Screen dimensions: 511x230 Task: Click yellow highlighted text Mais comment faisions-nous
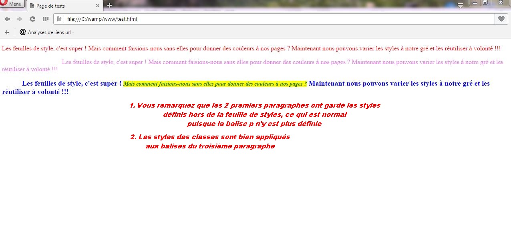215,84
